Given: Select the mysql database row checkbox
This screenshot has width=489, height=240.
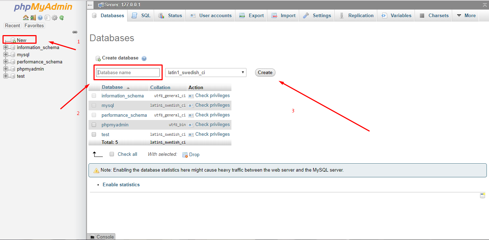Looking at the screenshot, I should (x=94, y=105).
